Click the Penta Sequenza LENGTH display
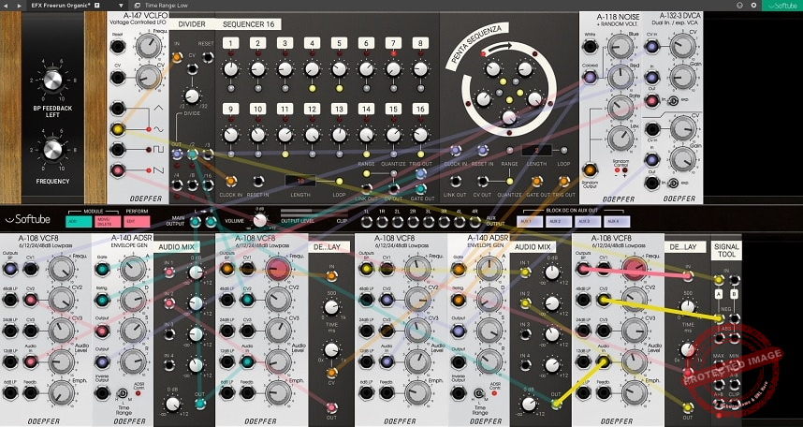Viewport: 803px width, 427px height. (x=536, y=150)
